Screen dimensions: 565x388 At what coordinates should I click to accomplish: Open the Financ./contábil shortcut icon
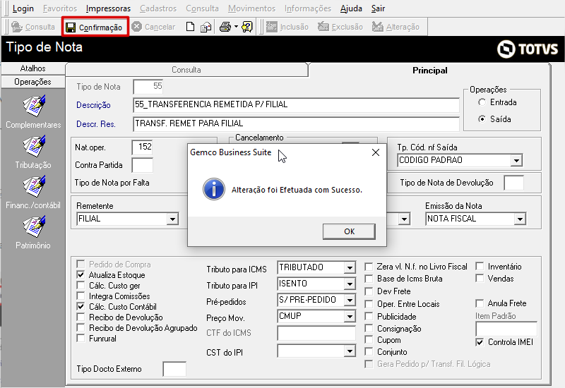click(34, 186)
